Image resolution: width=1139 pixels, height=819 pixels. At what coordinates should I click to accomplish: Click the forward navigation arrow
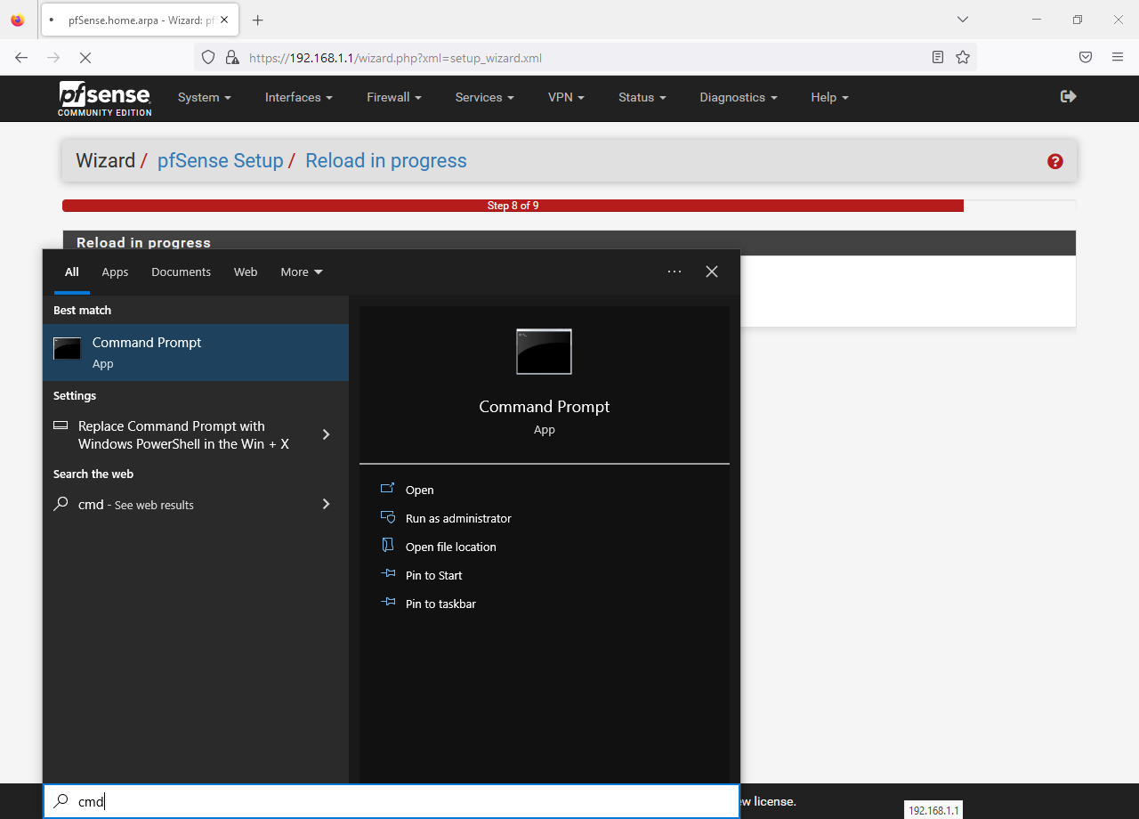pyautogui.click(x=53, y=57)
